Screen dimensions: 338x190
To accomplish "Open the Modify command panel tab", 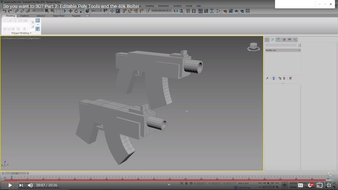I will [x=273, y=40].
